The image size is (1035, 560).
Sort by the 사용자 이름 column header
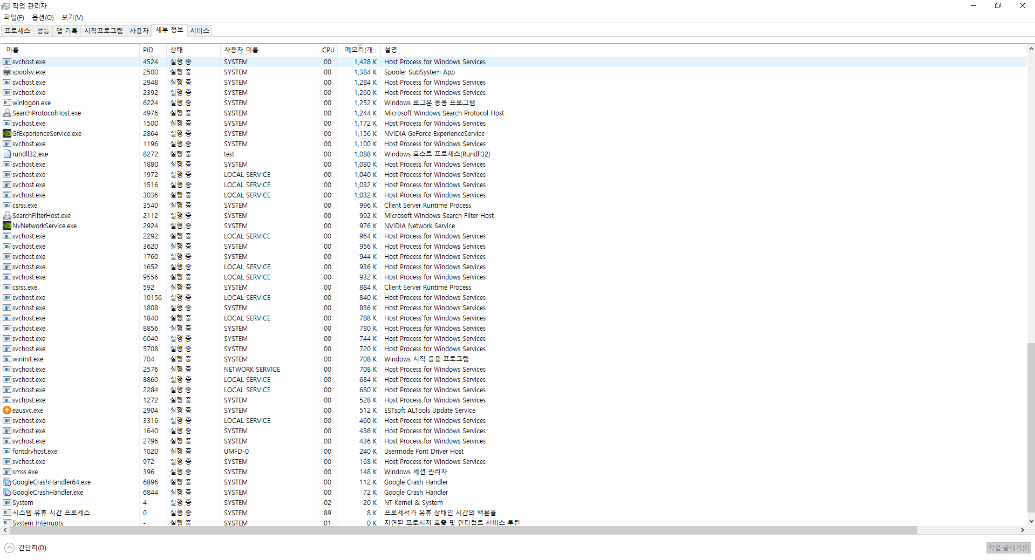pos(268,50)
